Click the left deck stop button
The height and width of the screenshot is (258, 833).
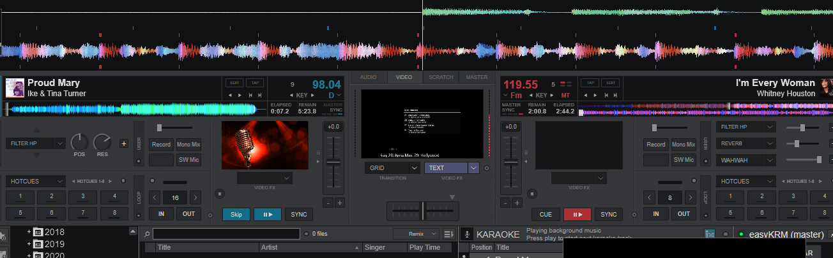point(219,193)
